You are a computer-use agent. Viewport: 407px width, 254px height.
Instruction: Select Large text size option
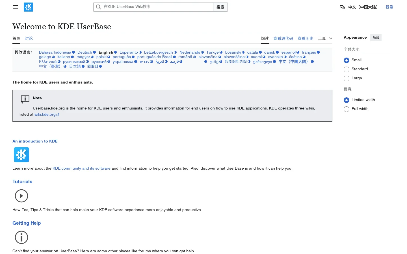pyautogui.click(x=347, y=78)
